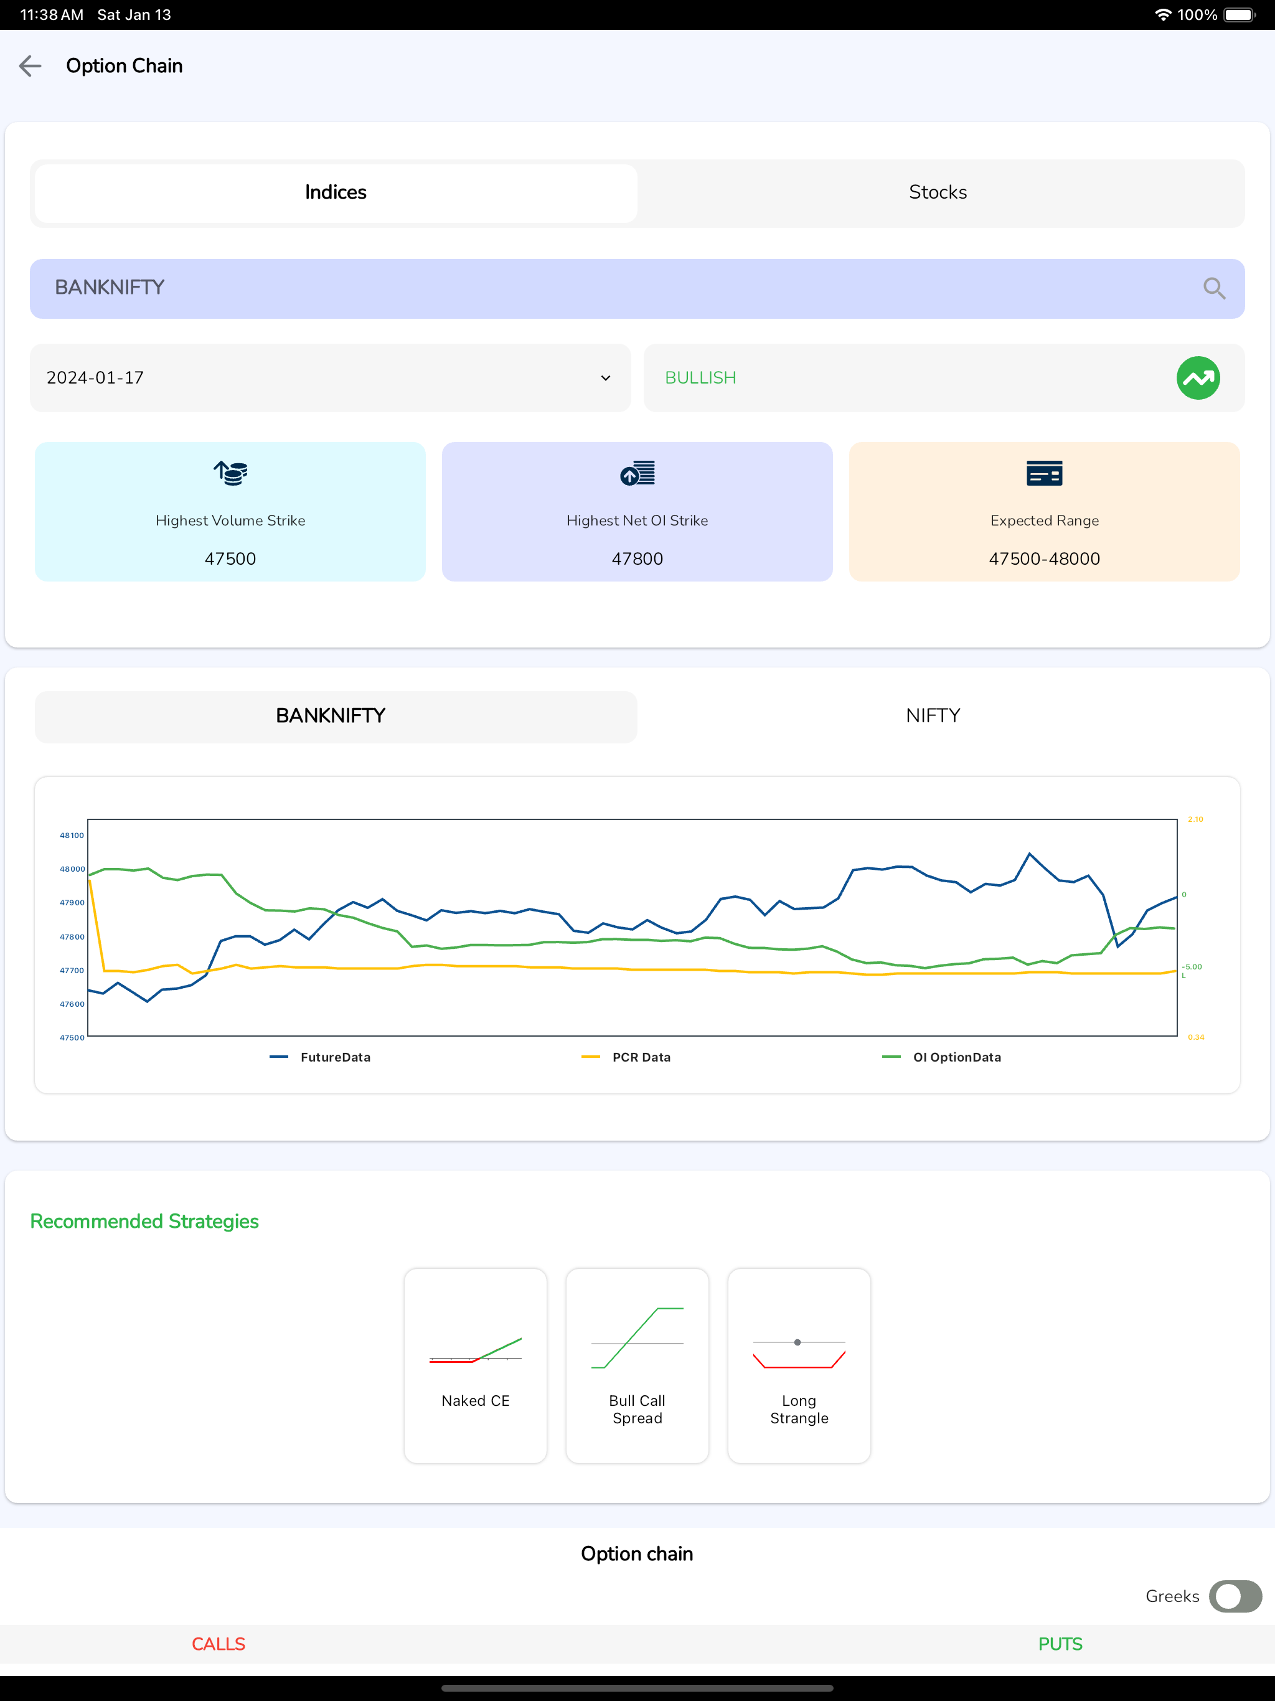Click the 48100 y-axis label
Viewport: 1275px width, 1701px height.
tap(72, 835)
